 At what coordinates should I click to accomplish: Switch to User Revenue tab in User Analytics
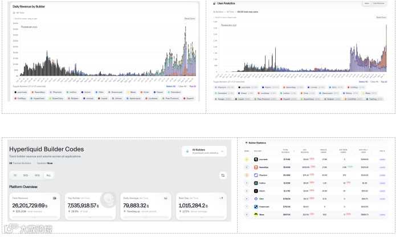pos(378,3)
